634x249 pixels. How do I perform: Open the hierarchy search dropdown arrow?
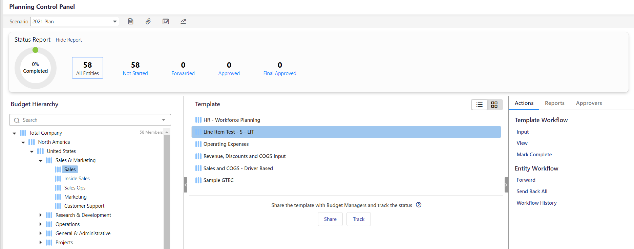[164, 120]
